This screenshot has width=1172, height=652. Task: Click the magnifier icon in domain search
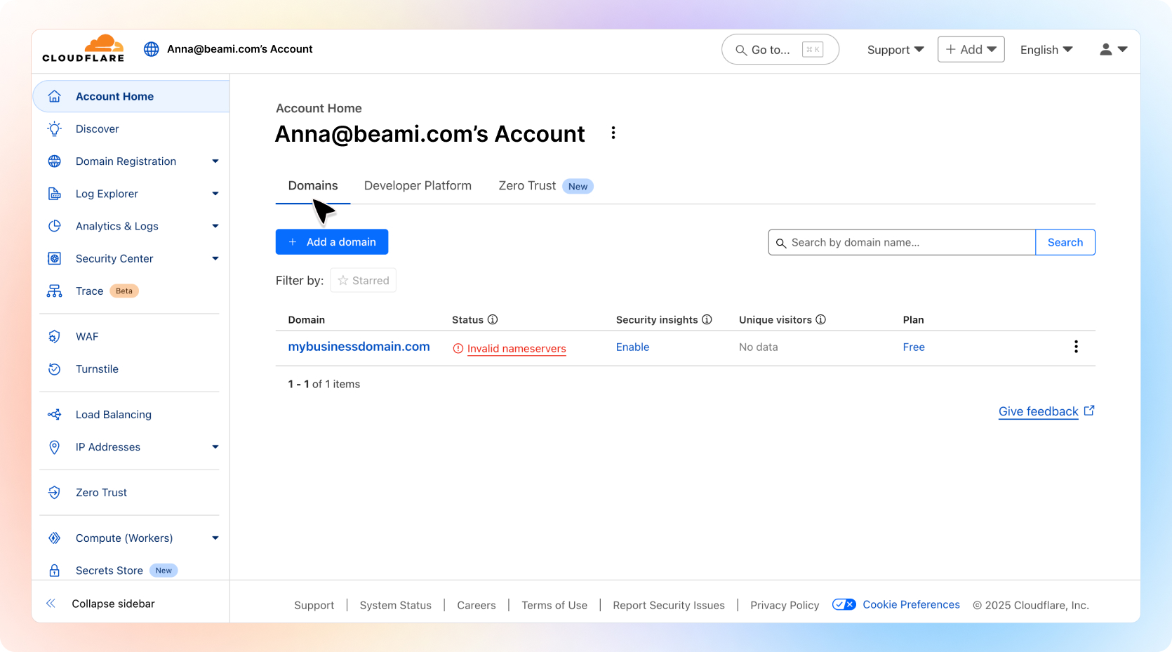(781, 243)
